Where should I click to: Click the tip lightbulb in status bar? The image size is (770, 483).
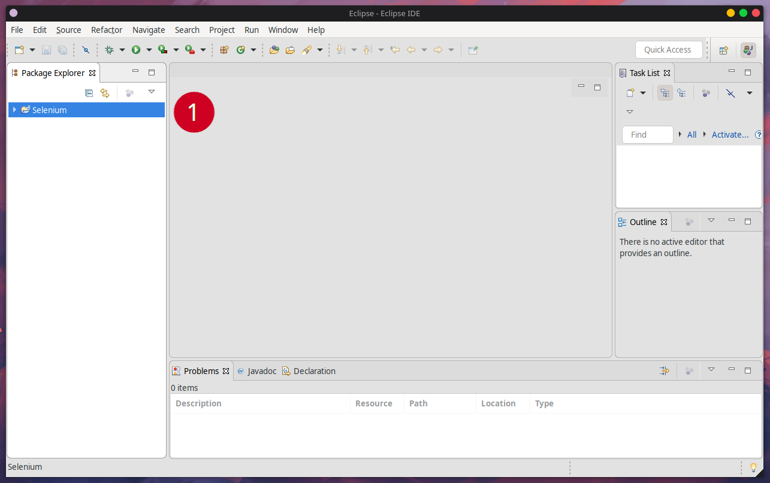[x=753, y=467]
